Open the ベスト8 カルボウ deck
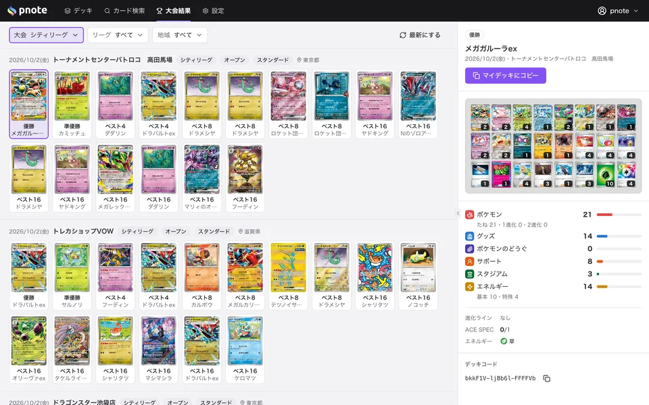Image resolution: width=649 pixels, height=405 pixels. [x=202, y=275]
